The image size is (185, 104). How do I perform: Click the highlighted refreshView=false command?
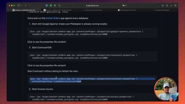(92, 80)
